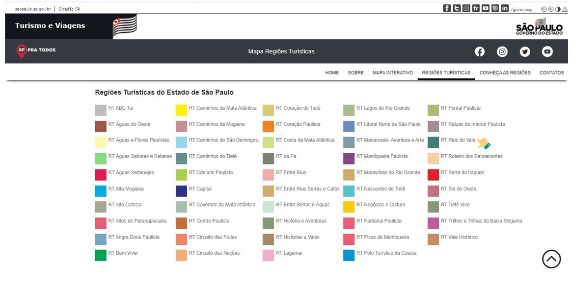
Task: Click the SP Pra Todos logo
Action: click(x=36, y=51)
